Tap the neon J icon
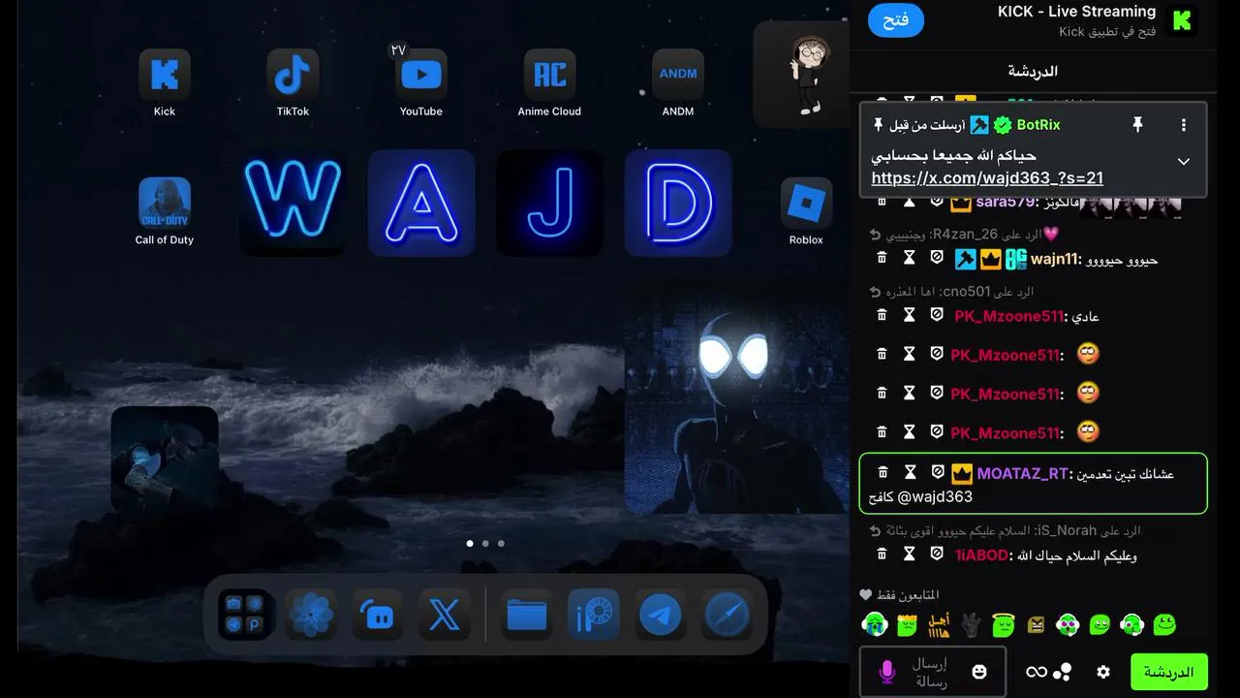The height and width of the screenshot is (698, 1240). point(549,203)
